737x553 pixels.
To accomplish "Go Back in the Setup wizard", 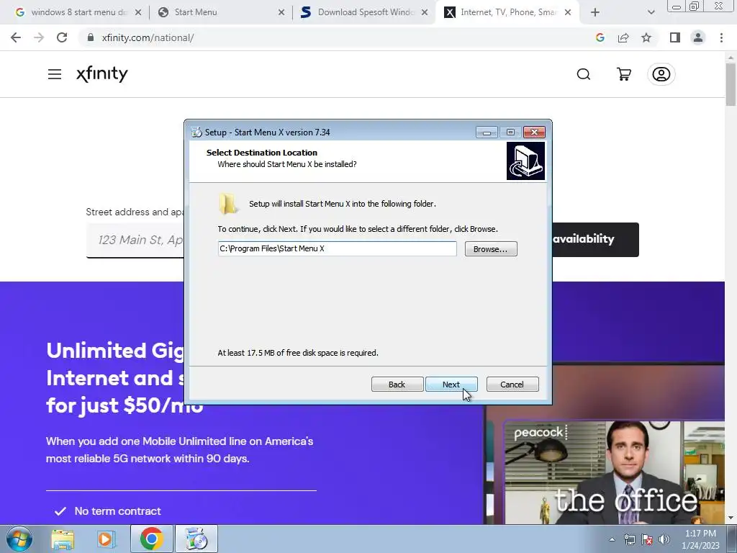I will click(397, 385).
